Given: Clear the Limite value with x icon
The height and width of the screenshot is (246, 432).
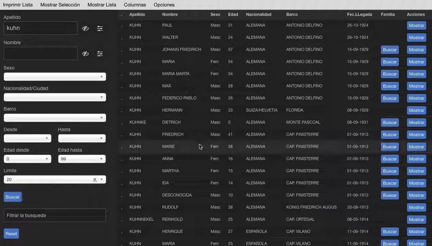Looking at the screenshot, I should click(x=95, y=180).
